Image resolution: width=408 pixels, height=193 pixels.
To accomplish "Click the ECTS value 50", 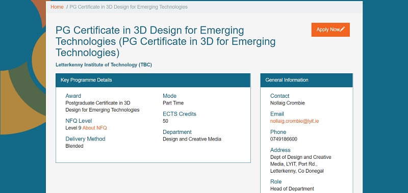I will [165, 121].
